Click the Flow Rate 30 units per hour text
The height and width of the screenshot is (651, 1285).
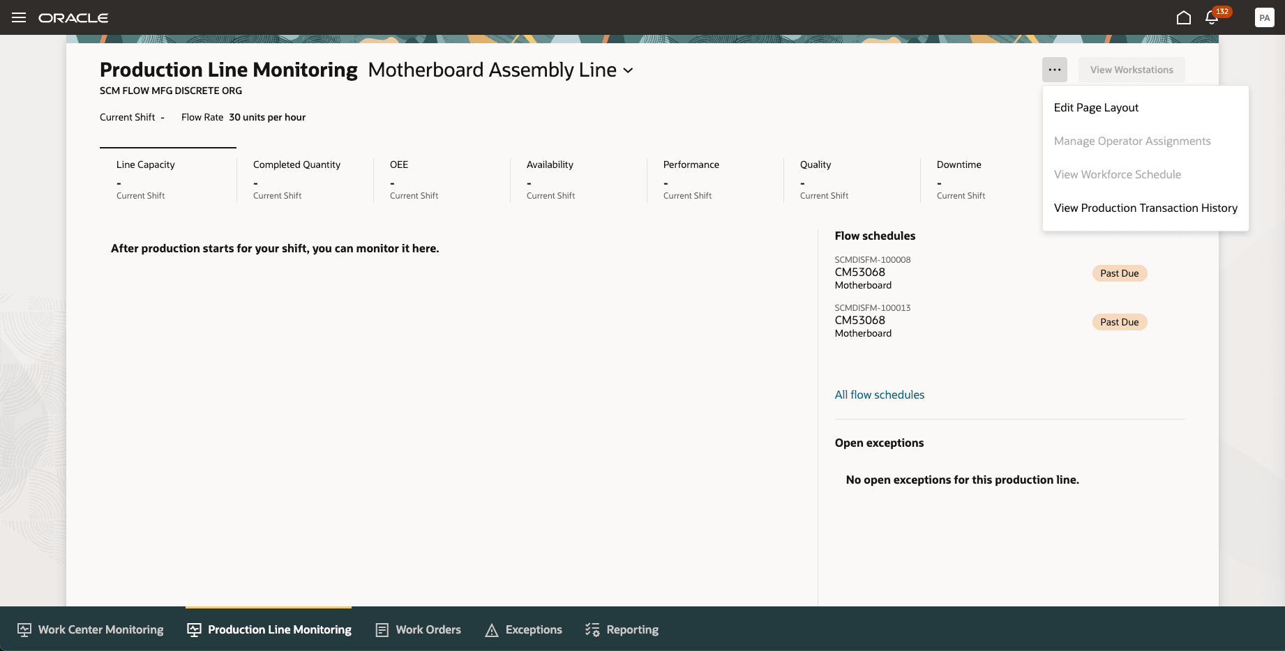[243, 117]
